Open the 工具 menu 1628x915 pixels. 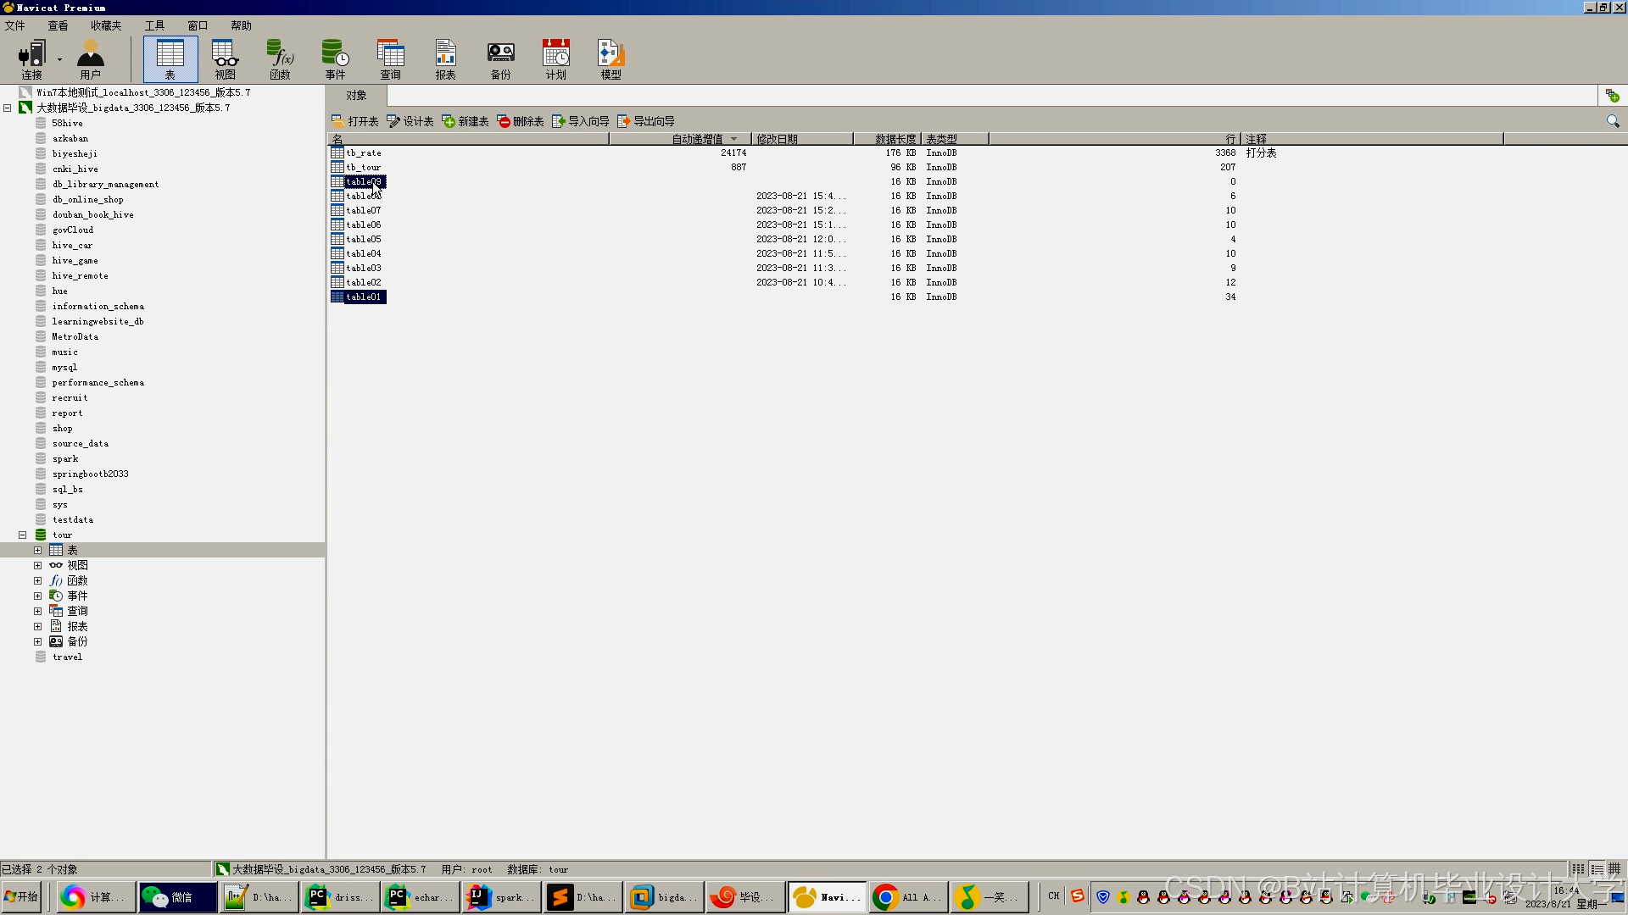[x=154, y=25]
